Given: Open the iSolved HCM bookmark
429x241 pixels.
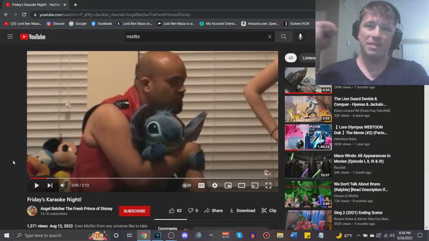Looking at the screenshot, I should (x=297, y=23).
